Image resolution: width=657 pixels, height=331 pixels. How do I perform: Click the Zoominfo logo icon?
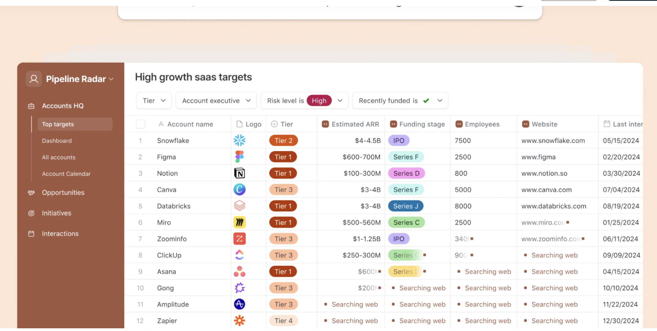239,239
